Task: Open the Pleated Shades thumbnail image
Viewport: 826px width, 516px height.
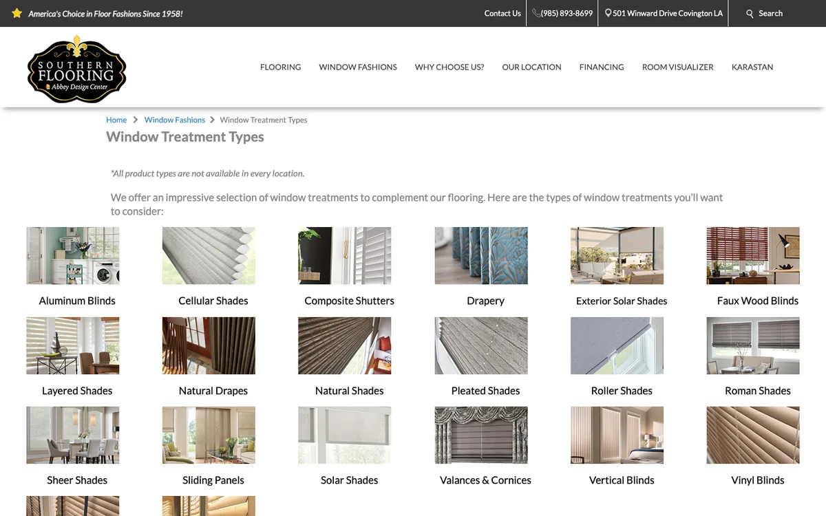Action: pyautogui.click(x=481, y=345)
